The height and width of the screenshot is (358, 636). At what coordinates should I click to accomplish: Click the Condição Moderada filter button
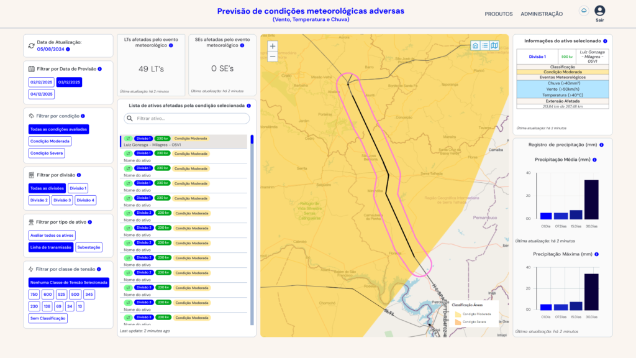point(50,141)
